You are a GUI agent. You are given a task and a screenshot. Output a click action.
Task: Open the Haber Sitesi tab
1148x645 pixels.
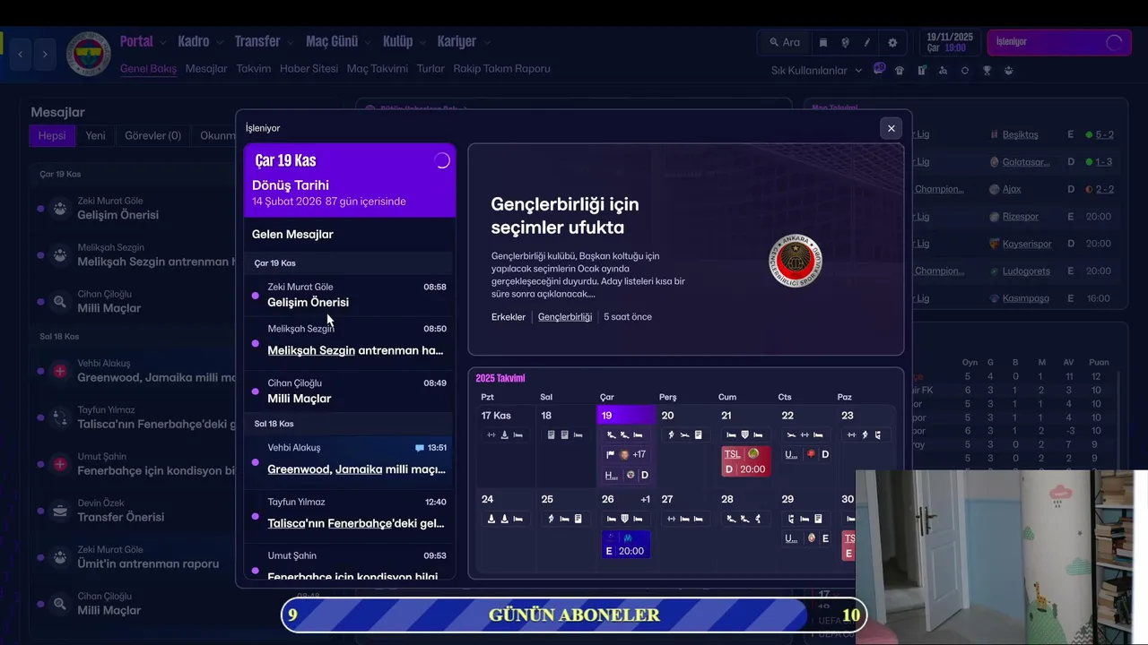(x=309, y=69)
